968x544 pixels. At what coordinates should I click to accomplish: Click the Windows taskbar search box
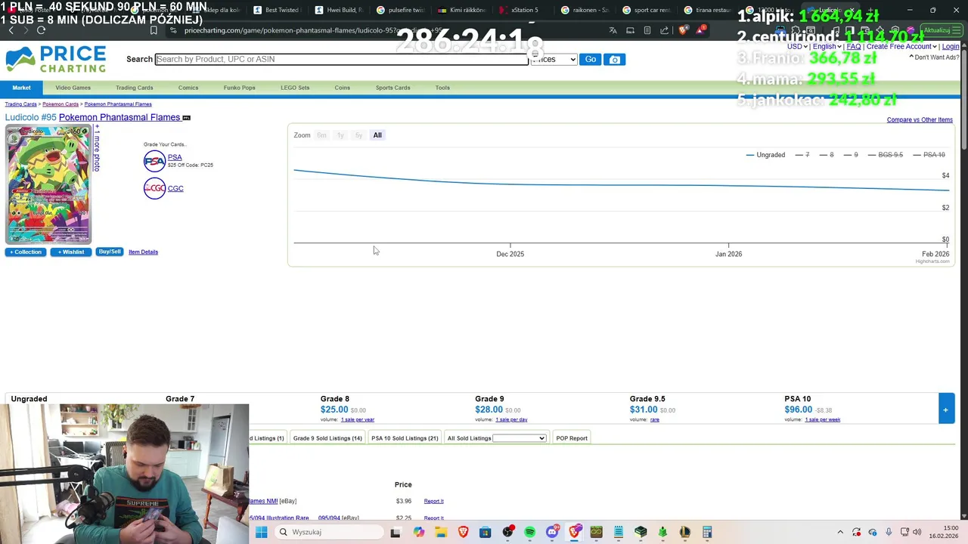click(329, 532)
